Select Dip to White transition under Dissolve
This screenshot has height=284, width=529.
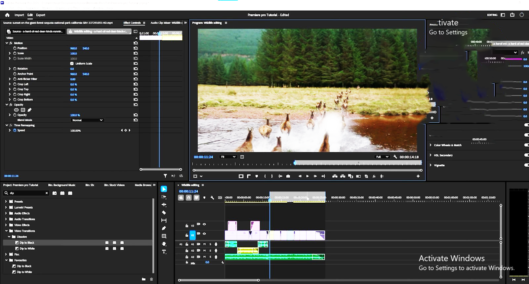(27, 249)
